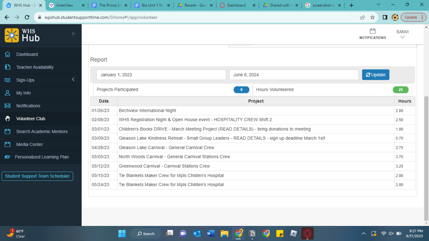
Task: Switch to the Dashboard browser tab
Action: [237, 5]
